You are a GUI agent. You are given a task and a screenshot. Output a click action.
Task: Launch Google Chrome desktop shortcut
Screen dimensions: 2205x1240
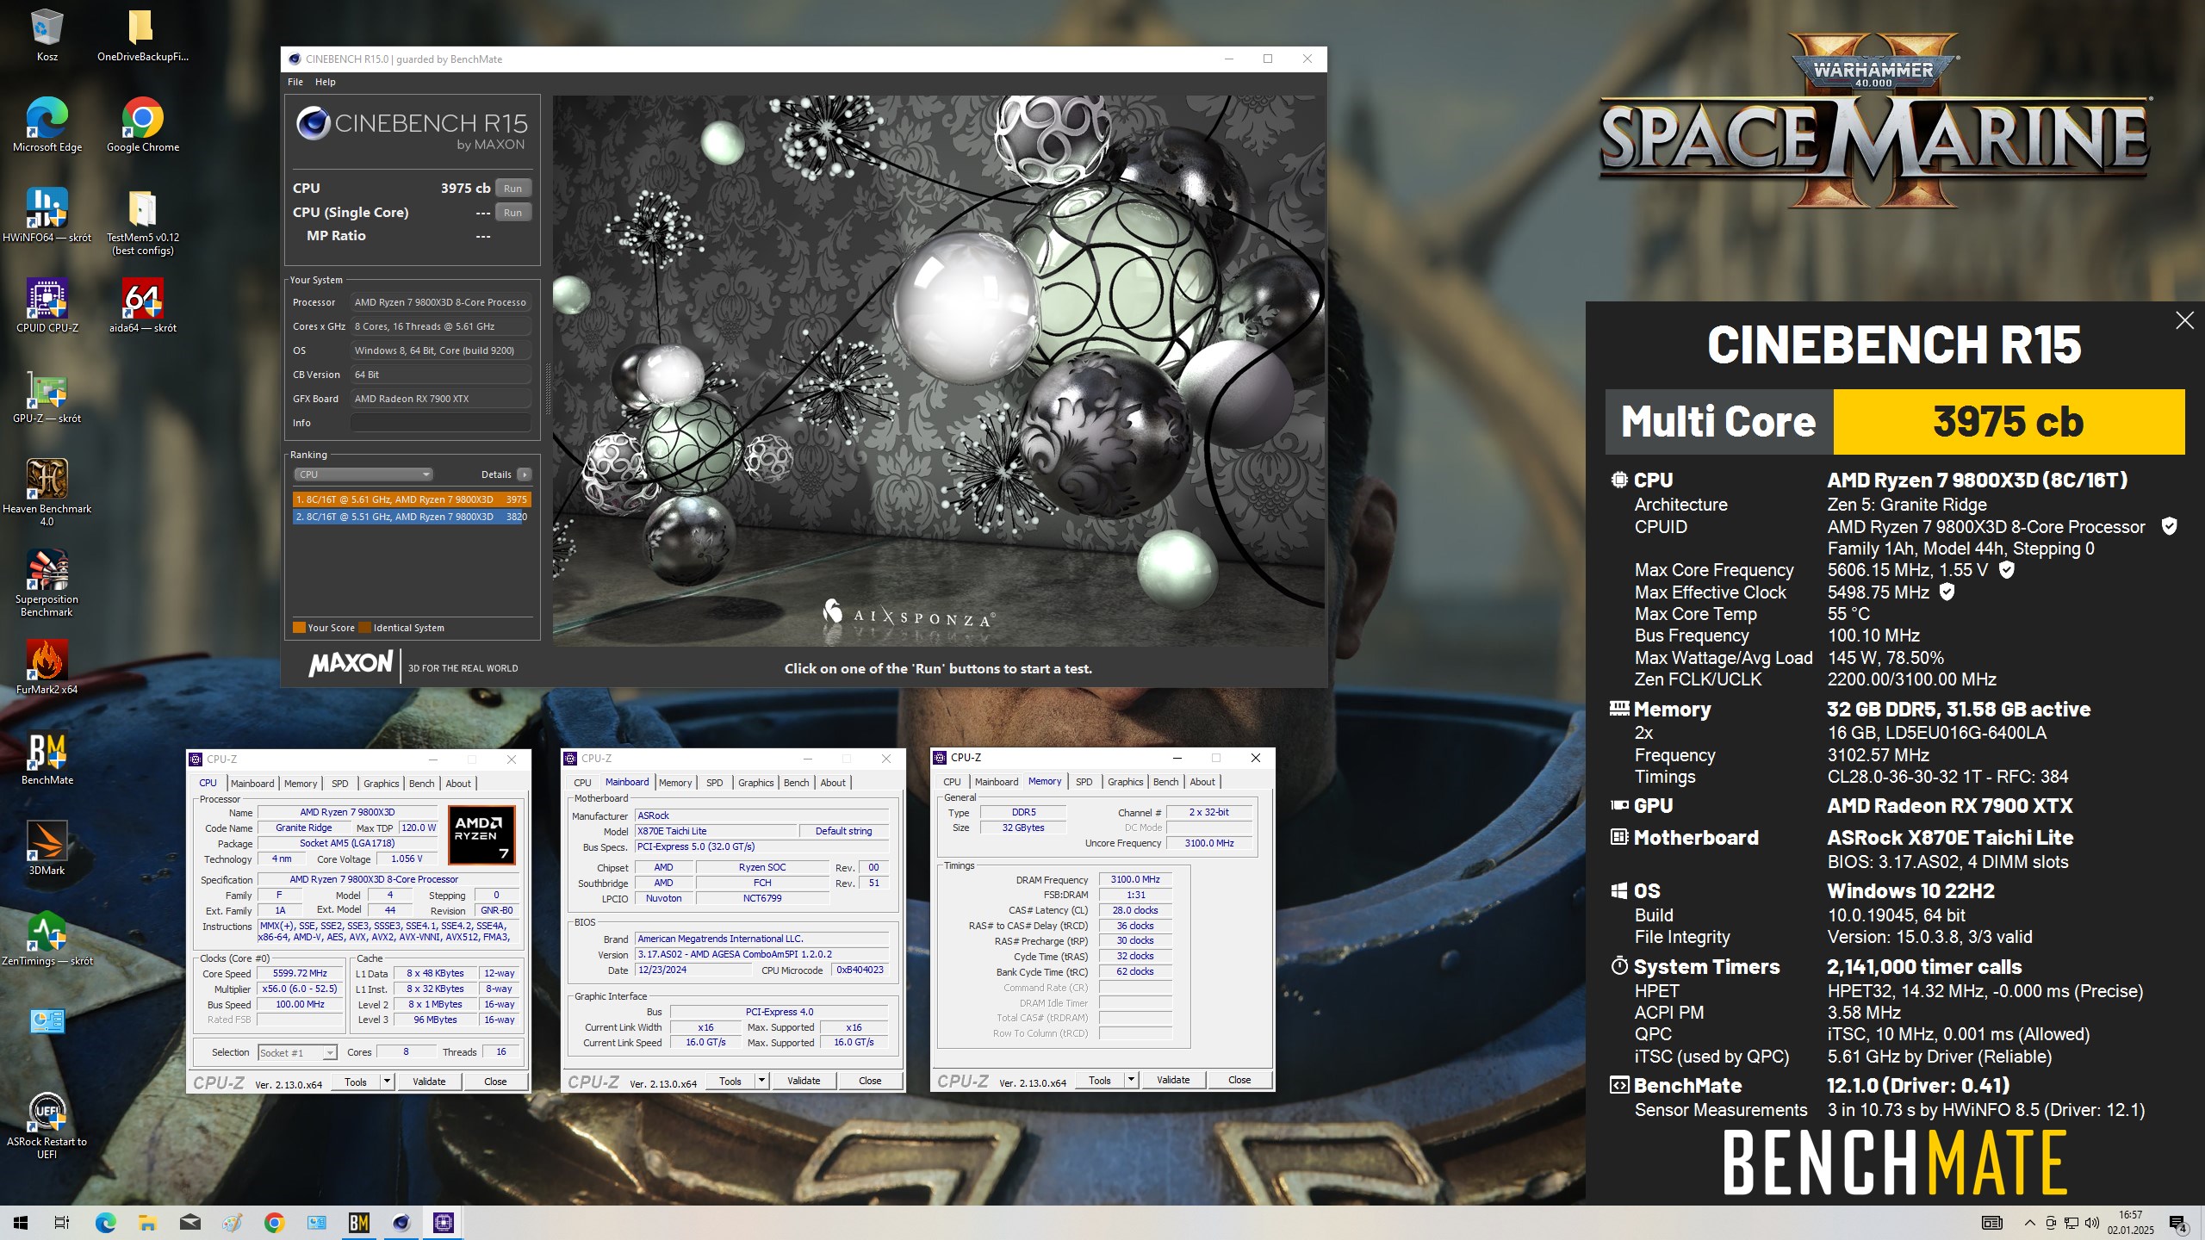click(x=142, y=125)
